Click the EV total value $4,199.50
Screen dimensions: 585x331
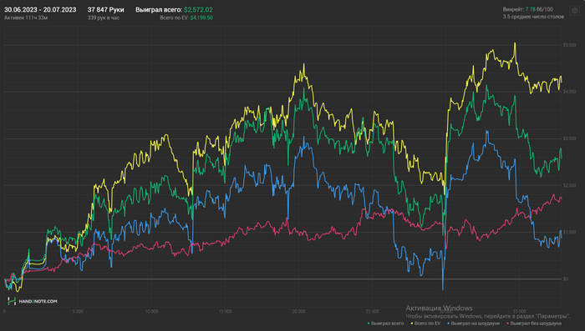[x=201, y=18]
